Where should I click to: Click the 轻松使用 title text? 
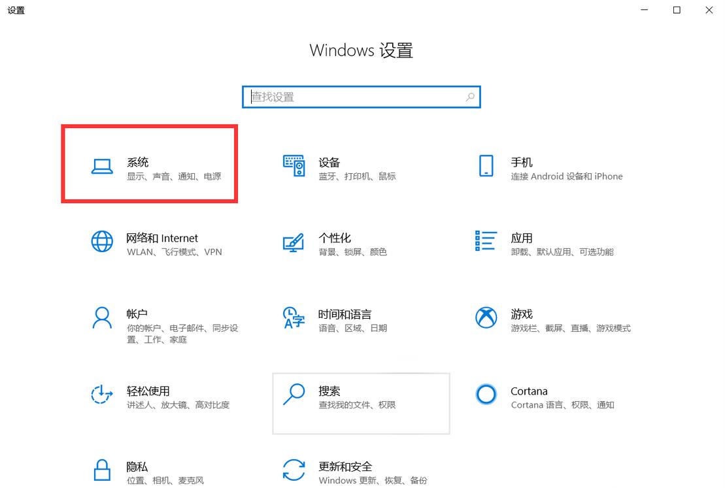click(x=148, y=391)
